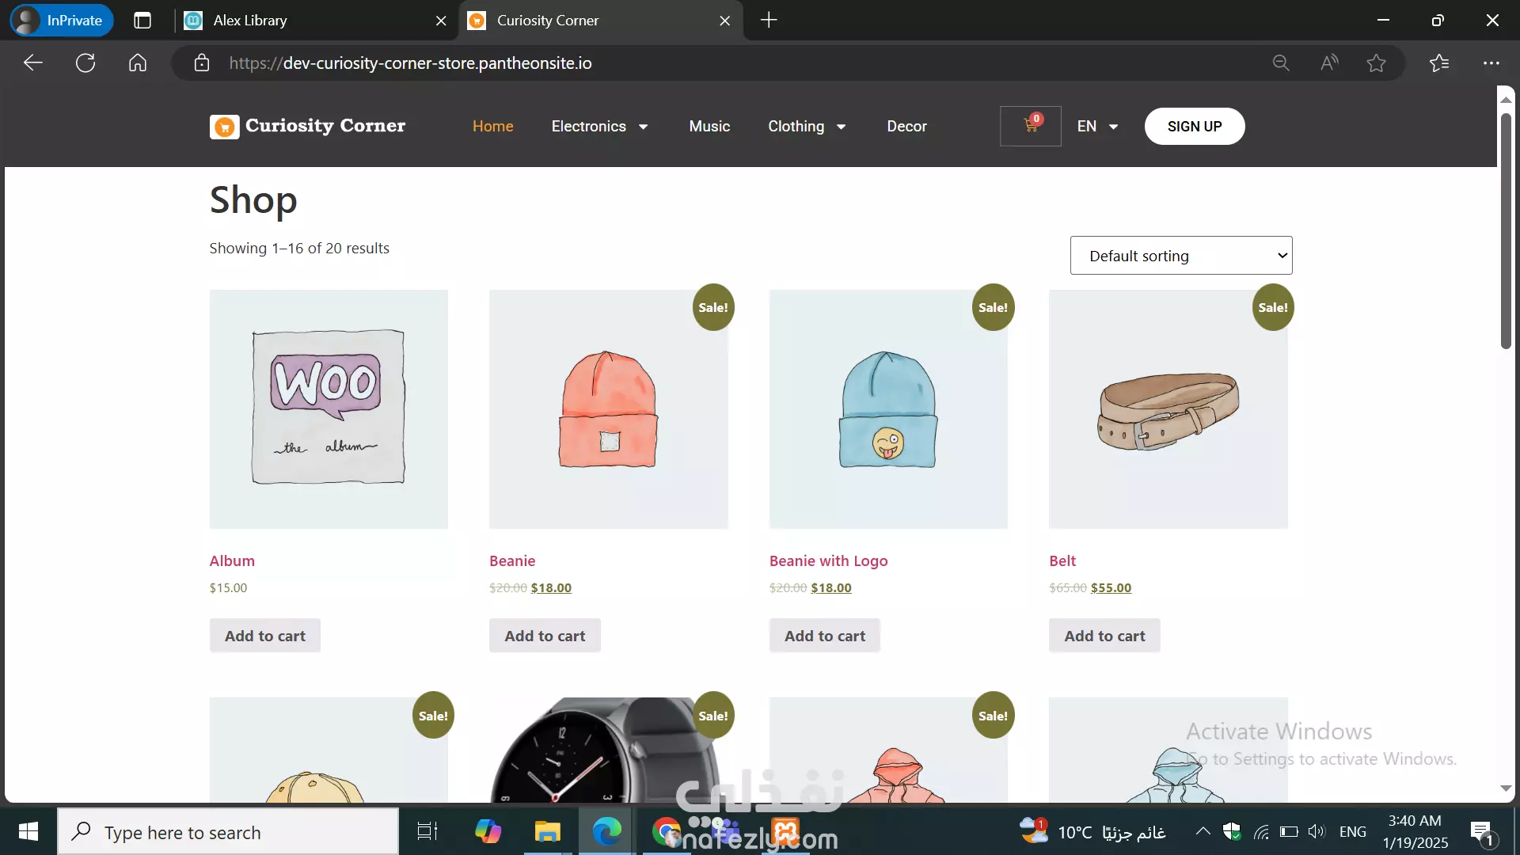Change ENG input language indicator
1520x855 pixels.
click(x=1352, y=831)
